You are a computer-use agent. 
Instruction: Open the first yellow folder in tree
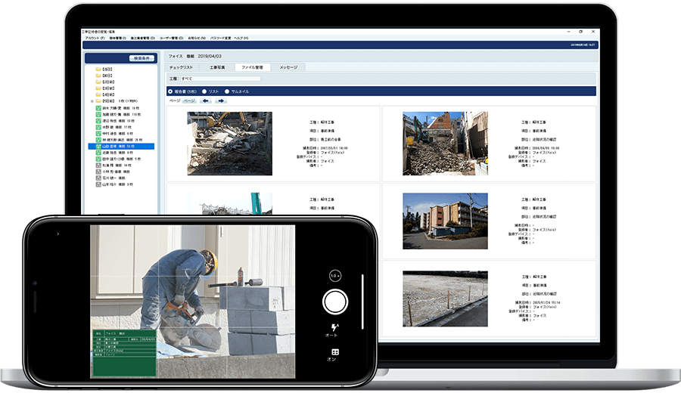click(98, 70)
